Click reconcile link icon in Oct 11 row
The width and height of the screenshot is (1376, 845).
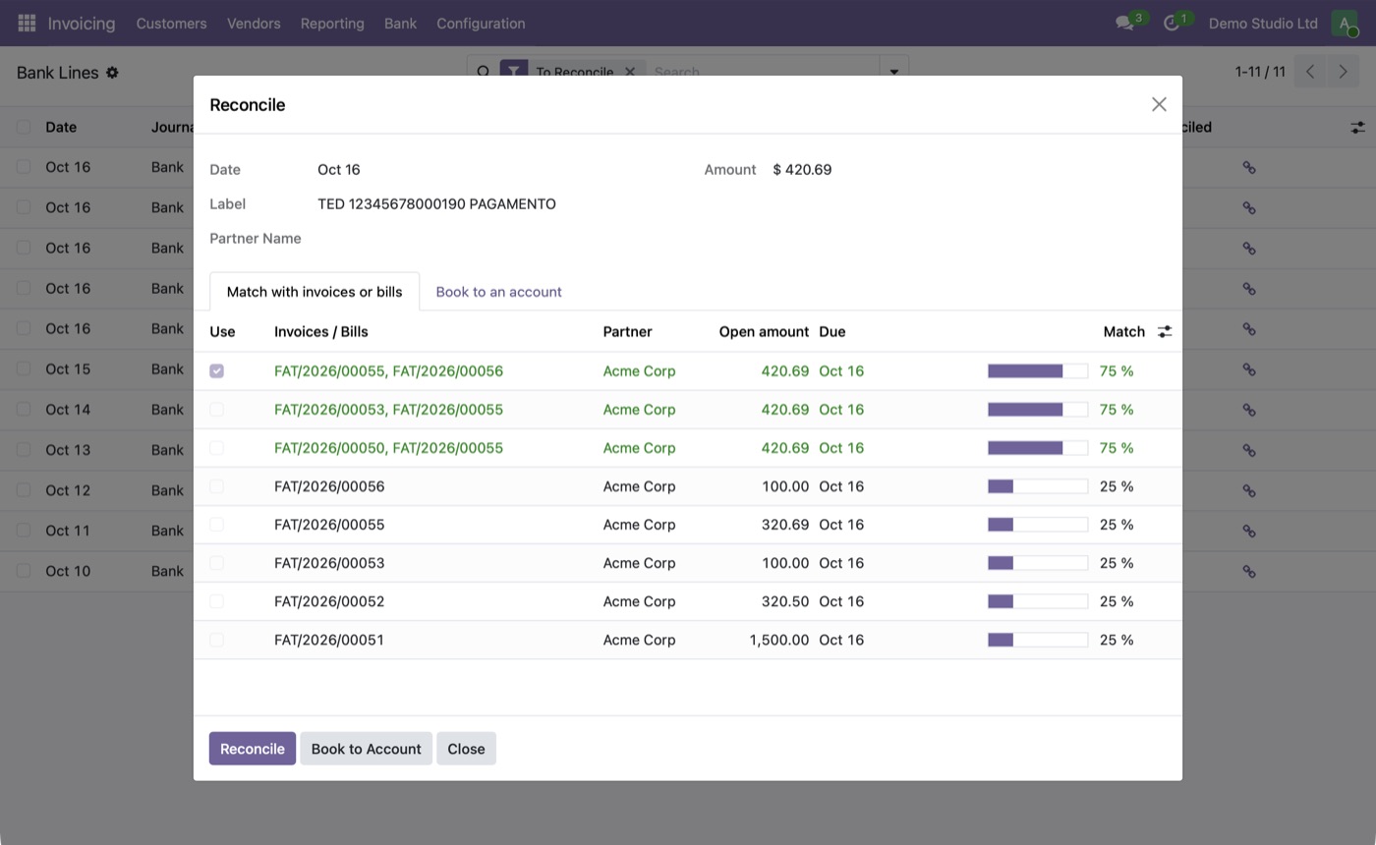(1249, 531)
